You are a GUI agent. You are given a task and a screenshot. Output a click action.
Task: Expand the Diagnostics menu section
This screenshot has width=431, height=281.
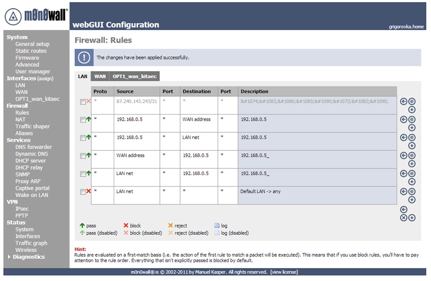[26, 257]
